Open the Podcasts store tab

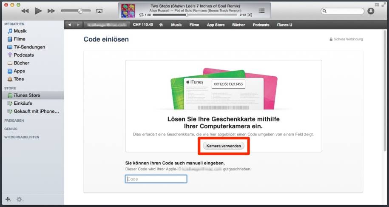[261, 25]
